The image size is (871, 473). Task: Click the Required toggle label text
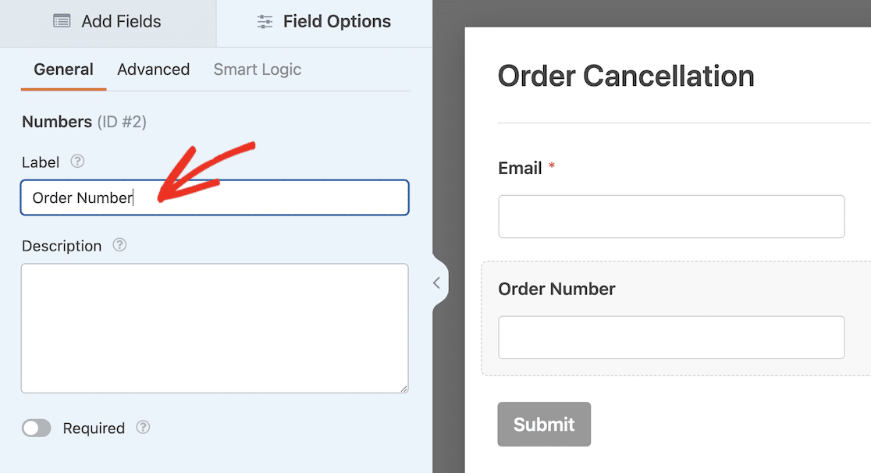94,429
